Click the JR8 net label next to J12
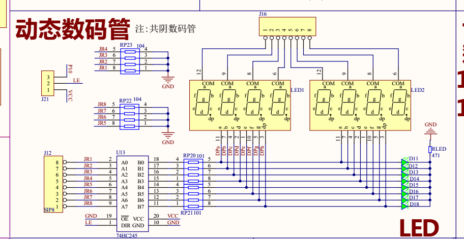This screenshot has width=464, height=239. (88, 203)
